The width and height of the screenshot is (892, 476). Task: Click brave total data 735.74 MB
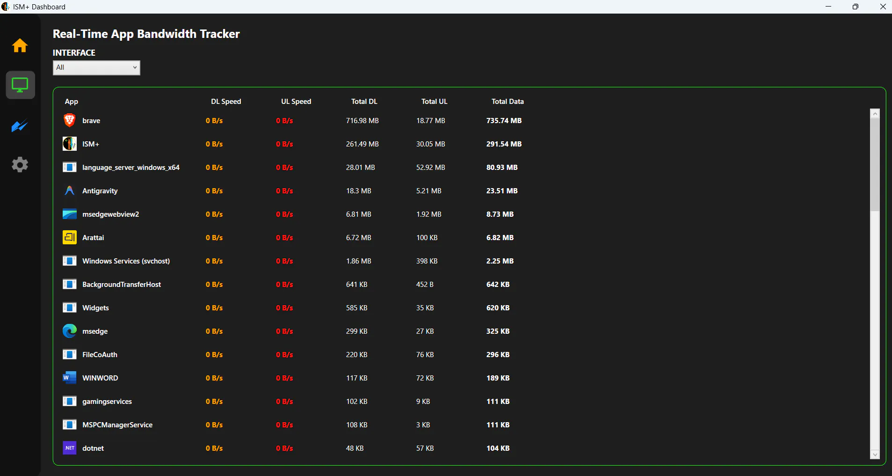[x=504, y=121]
